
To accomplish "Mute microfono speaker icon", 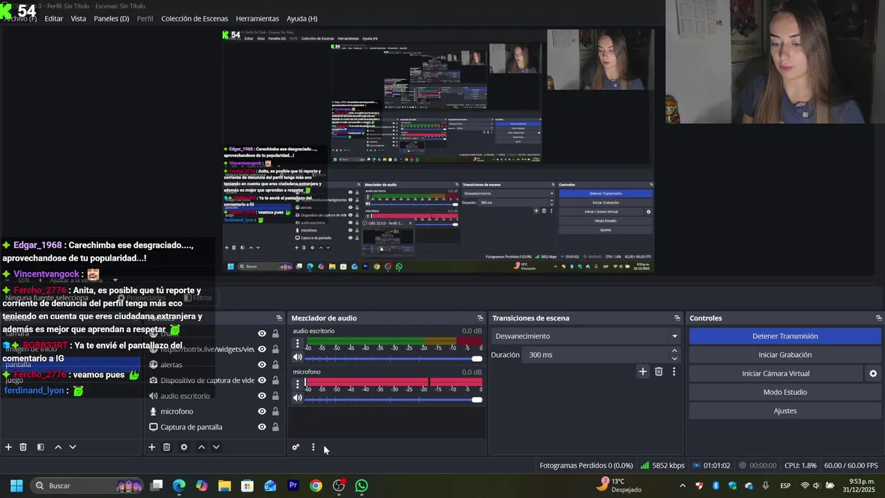I will pyautogui.click(x=297, y=398).
